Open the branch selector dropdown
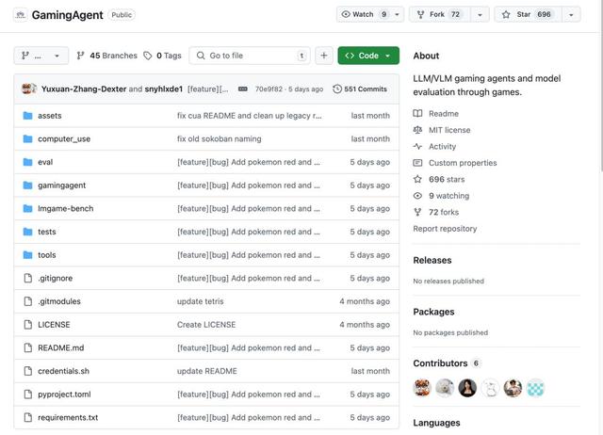This screenshot has height=435, width=603. [x=41, y=56]
